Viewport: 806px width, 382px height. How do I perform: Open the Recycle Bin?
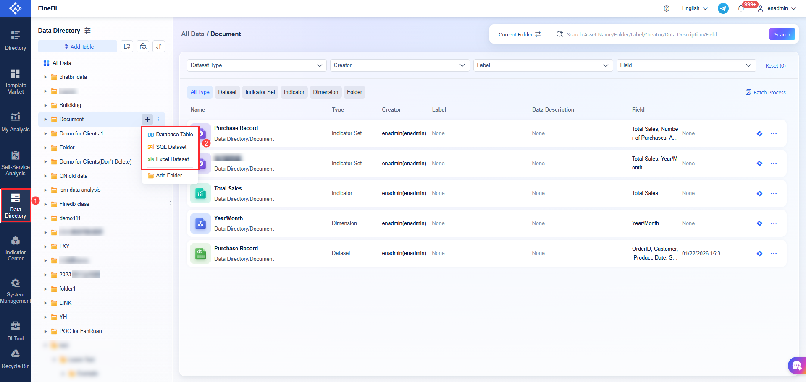pyautogui.click(x=16, y=360)
